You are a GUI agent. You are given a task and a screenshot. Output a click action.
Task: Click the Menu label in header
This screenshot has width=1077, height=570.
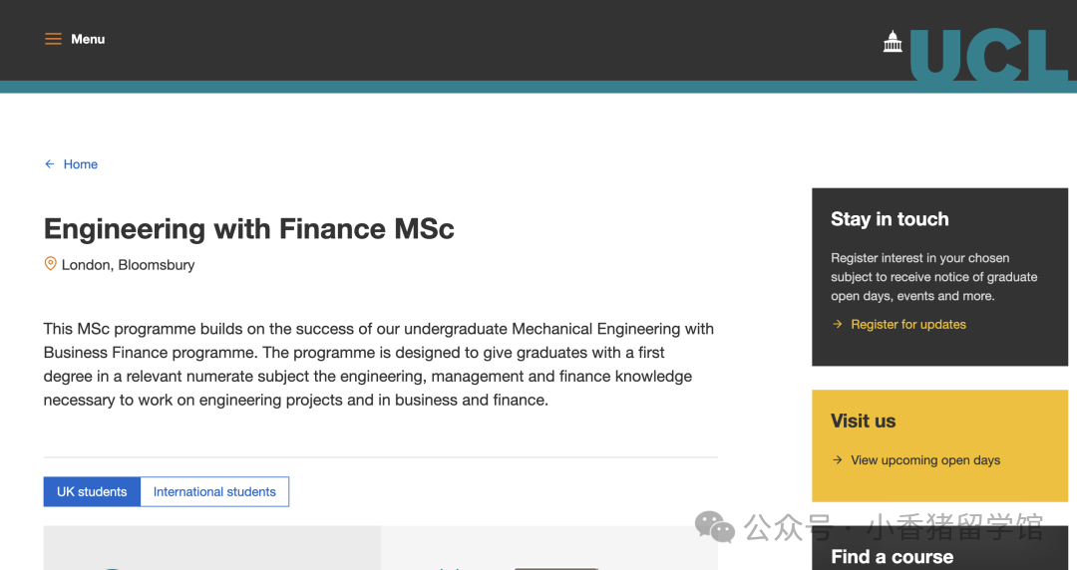tap(88, 39)
